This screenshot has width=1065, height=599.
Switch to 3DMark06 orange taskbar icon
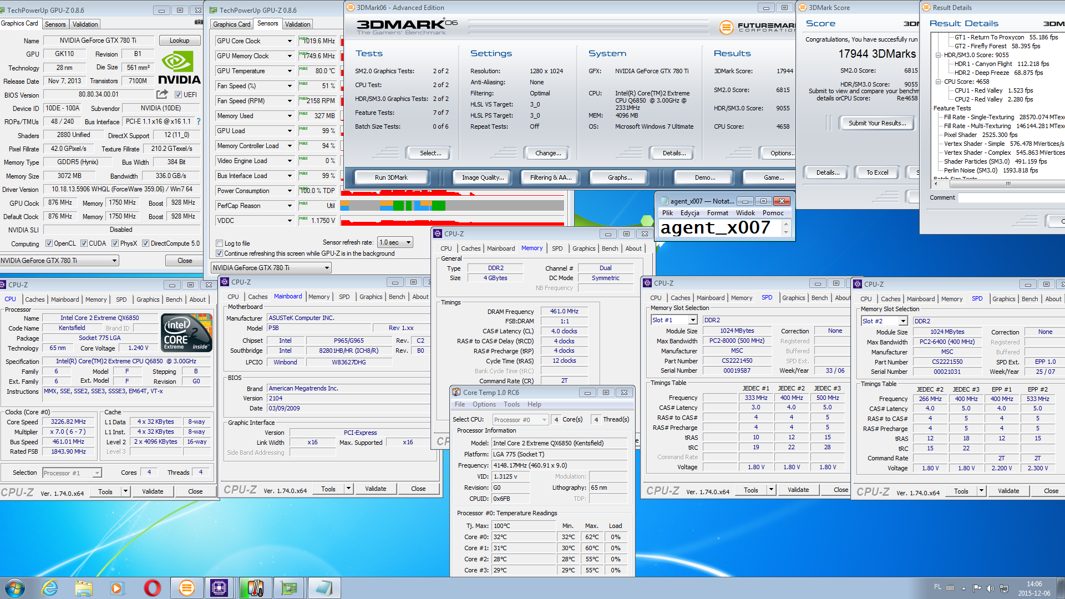click(x=186, y=588)
